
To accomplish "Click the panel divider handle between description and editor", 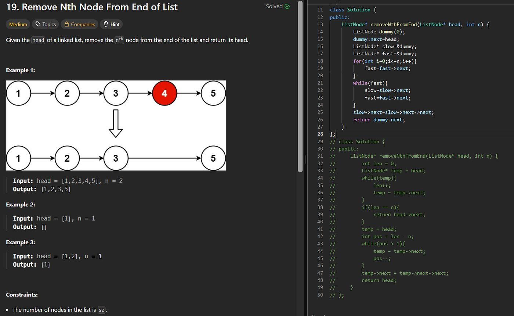I will click(x=305, y=159).
